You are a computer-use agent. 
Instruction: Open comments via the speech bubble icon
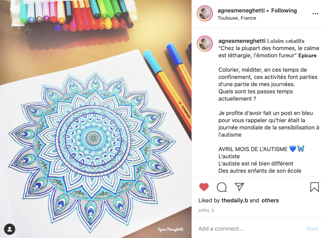tap(222, 187)
